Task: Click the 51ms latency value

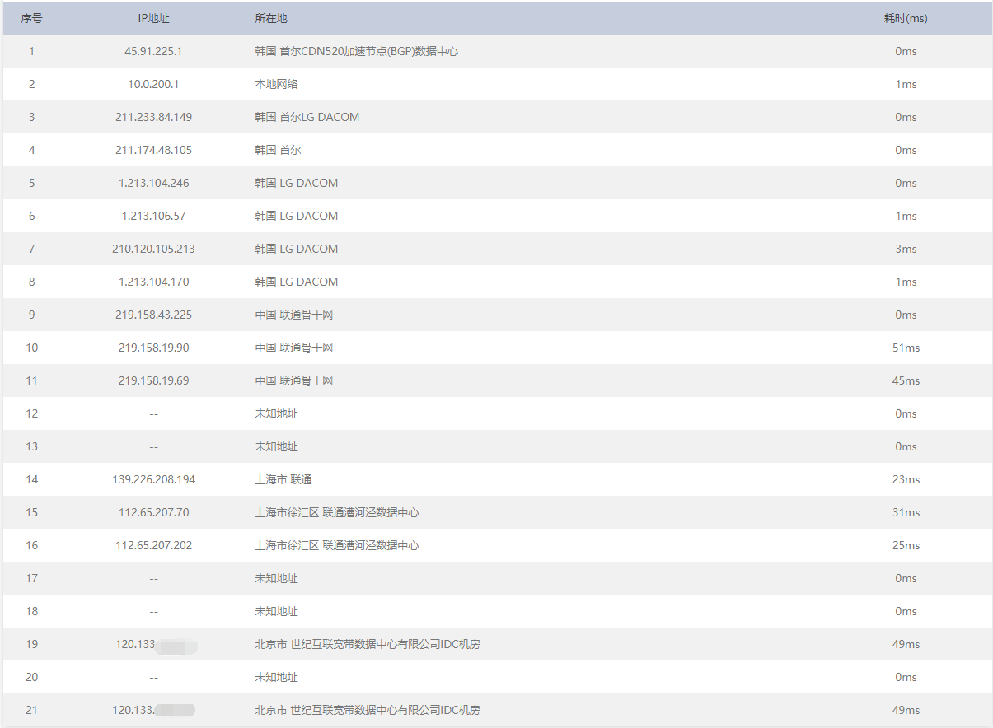Action: click(x=906, y=348)
